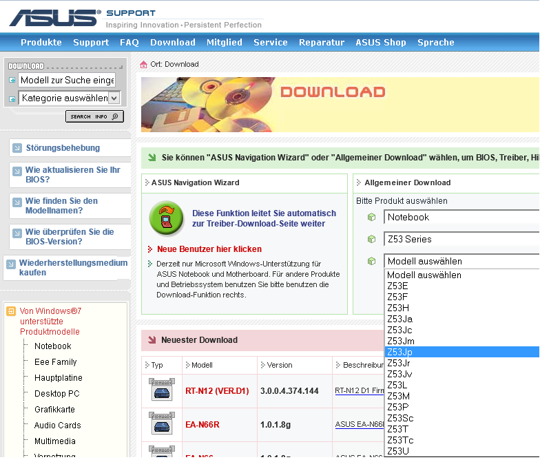Click orange icon beside Von Windows 7 unterstützte

[11, 311]
